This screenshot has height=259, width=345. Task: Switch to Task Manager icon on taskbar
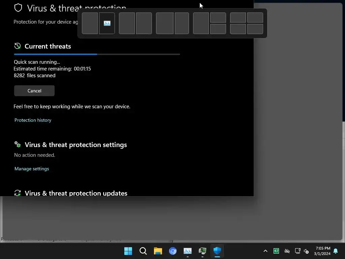pyautogui.click(x=202, y=251)
